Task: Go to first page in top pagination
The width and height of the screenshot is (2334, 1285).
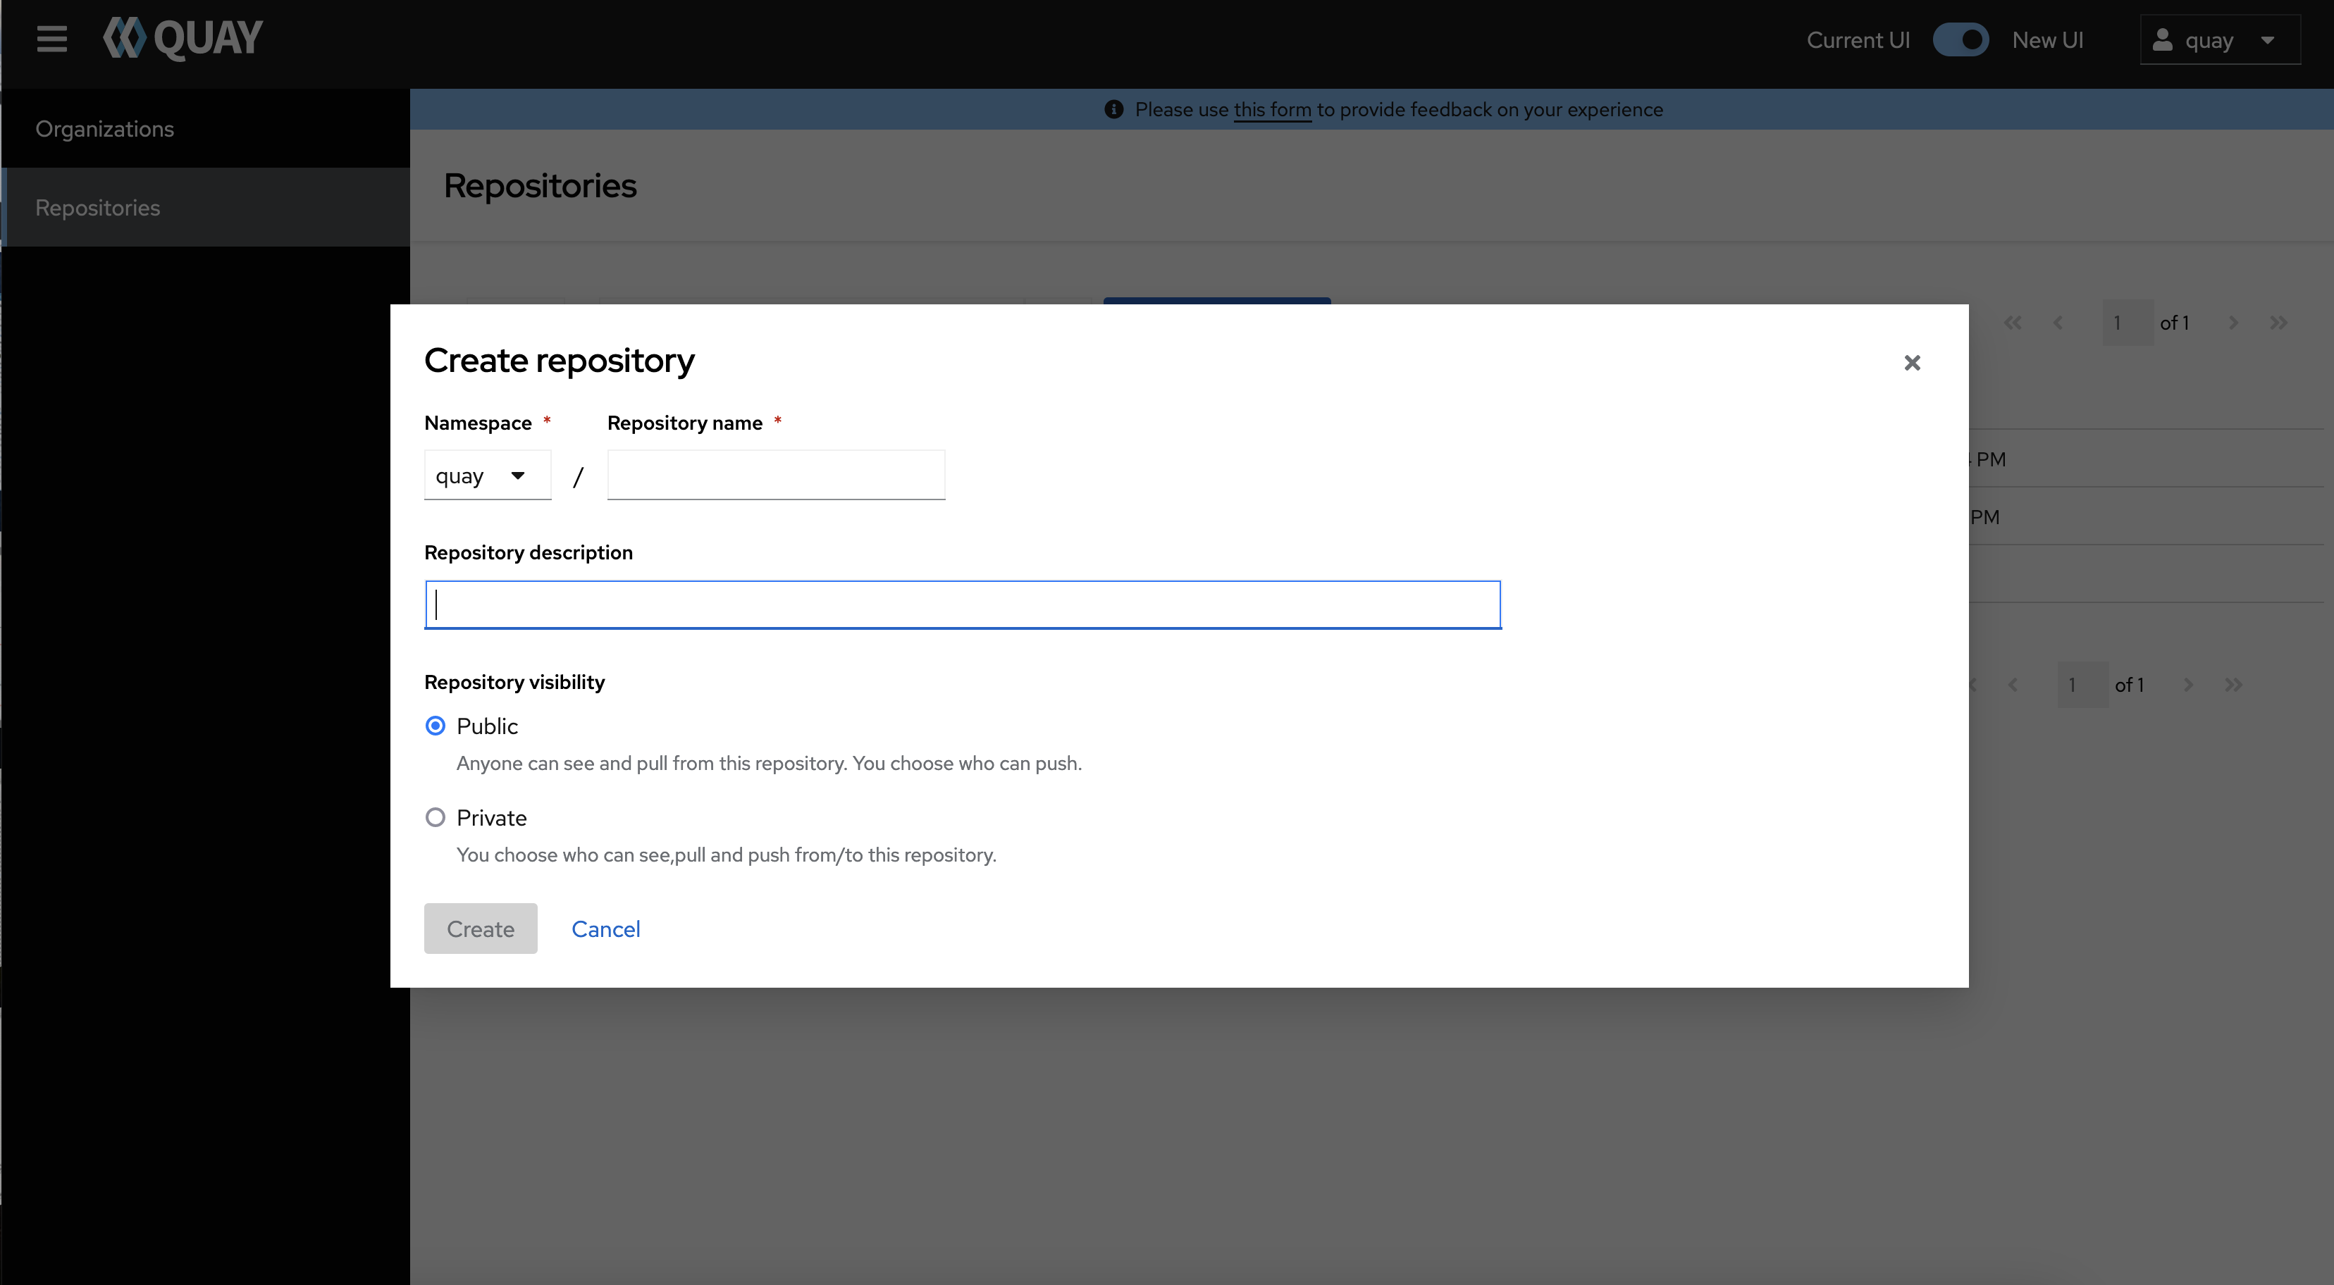Action: tap(2013, 323)
